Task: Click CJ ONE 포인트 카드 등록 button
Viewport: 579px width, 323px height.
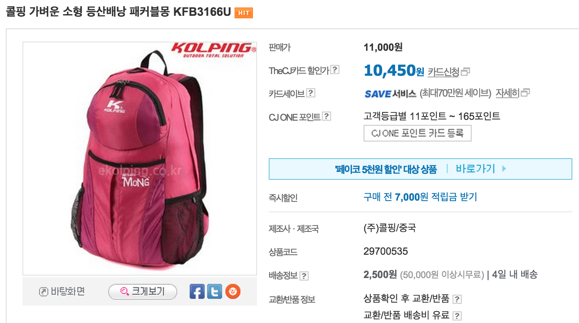Action: (x=417, y=133)
